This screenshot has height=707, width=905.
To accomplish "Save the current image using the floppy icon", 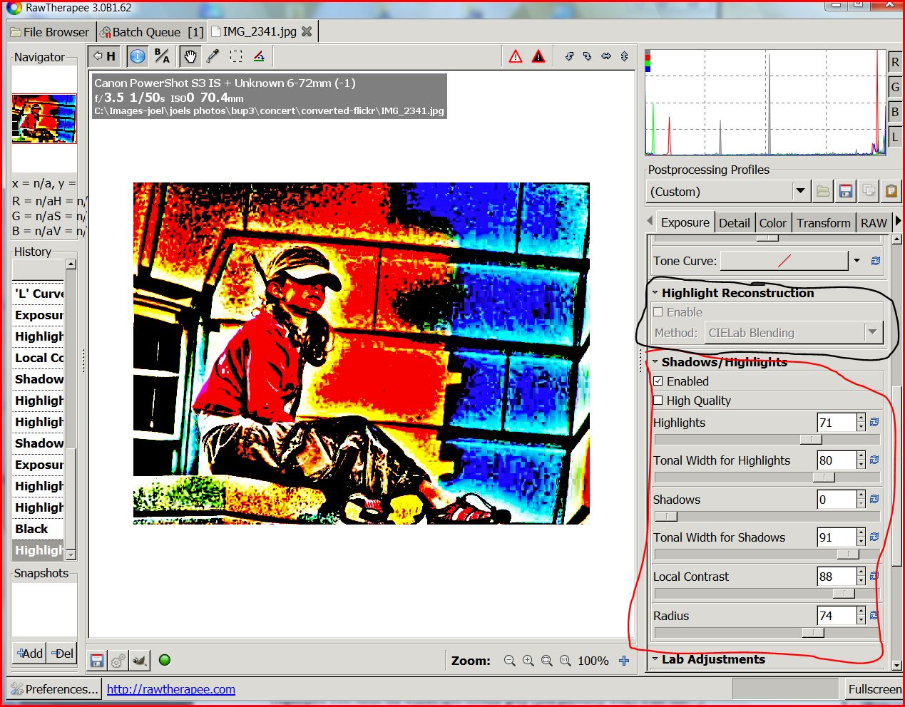I will tap(96, 660).
